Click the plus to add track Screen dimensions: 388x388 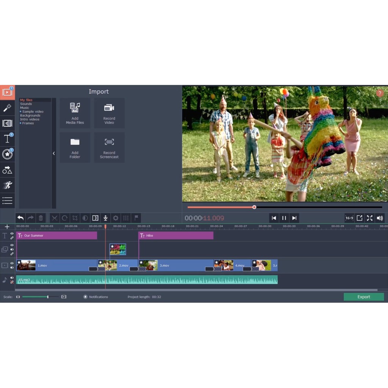click(7, 227)
